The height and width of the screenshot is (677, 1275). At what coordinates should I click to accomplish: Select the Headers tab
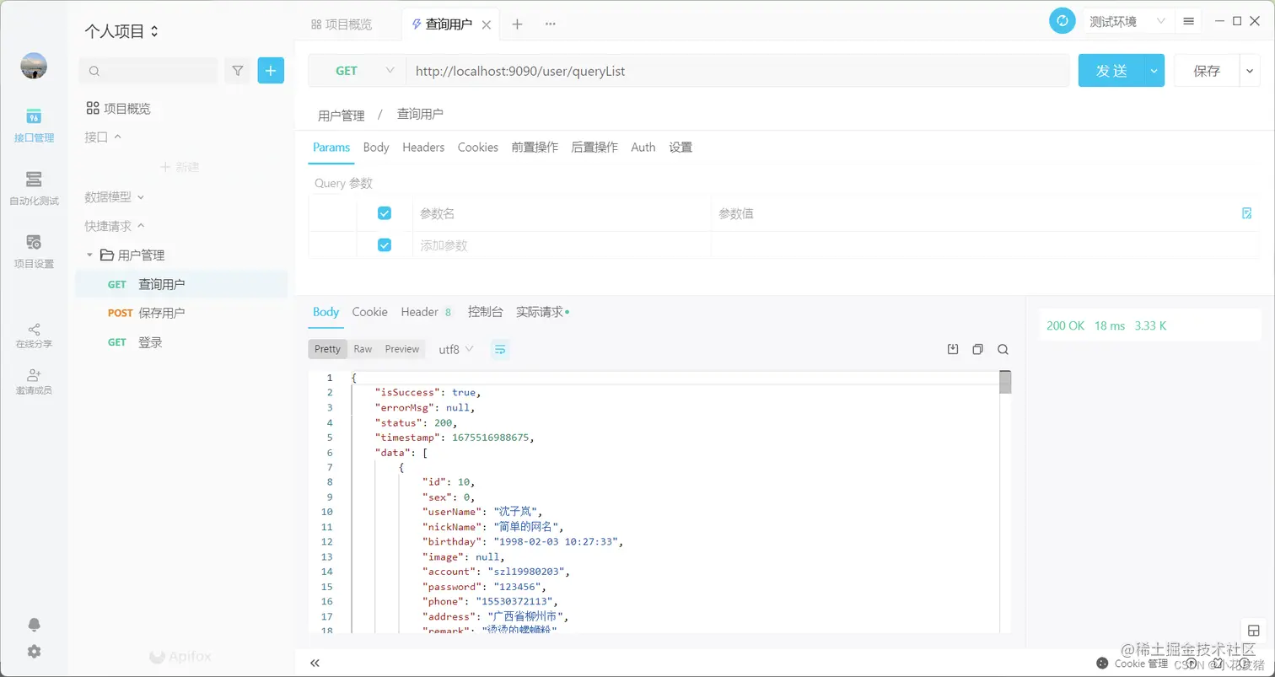tap(423, 147)
